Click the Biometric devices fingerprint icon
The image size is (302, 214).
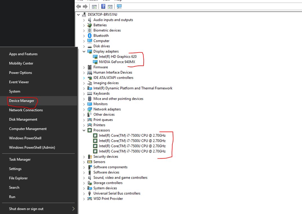pos(90,30)
